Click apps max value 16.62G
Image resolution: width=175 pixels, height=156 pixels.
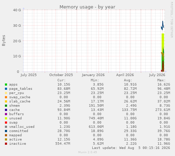coord(164,85)
